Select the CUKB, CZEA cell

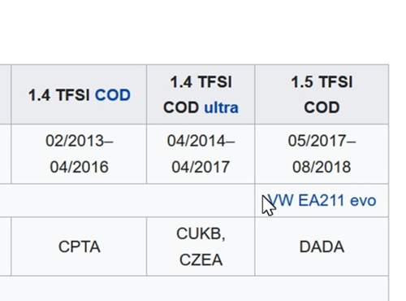pos(201,246)
